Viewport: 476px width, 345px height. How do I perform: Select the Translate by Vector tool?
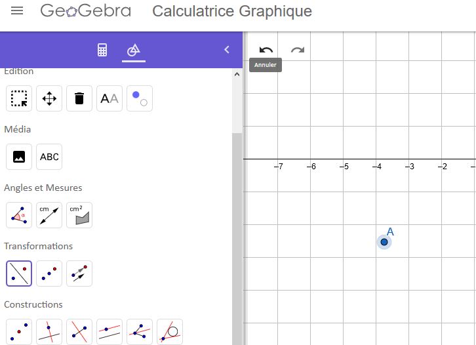[79, 274]
